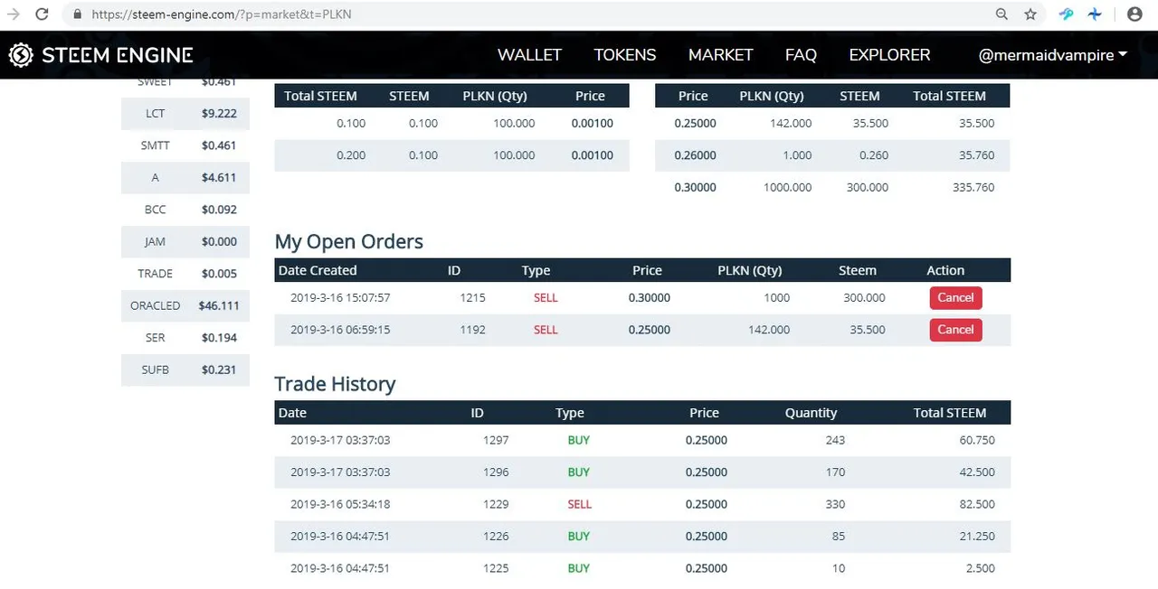Click the zoom magnifier icon in address bar

(x=1001, y=14)
